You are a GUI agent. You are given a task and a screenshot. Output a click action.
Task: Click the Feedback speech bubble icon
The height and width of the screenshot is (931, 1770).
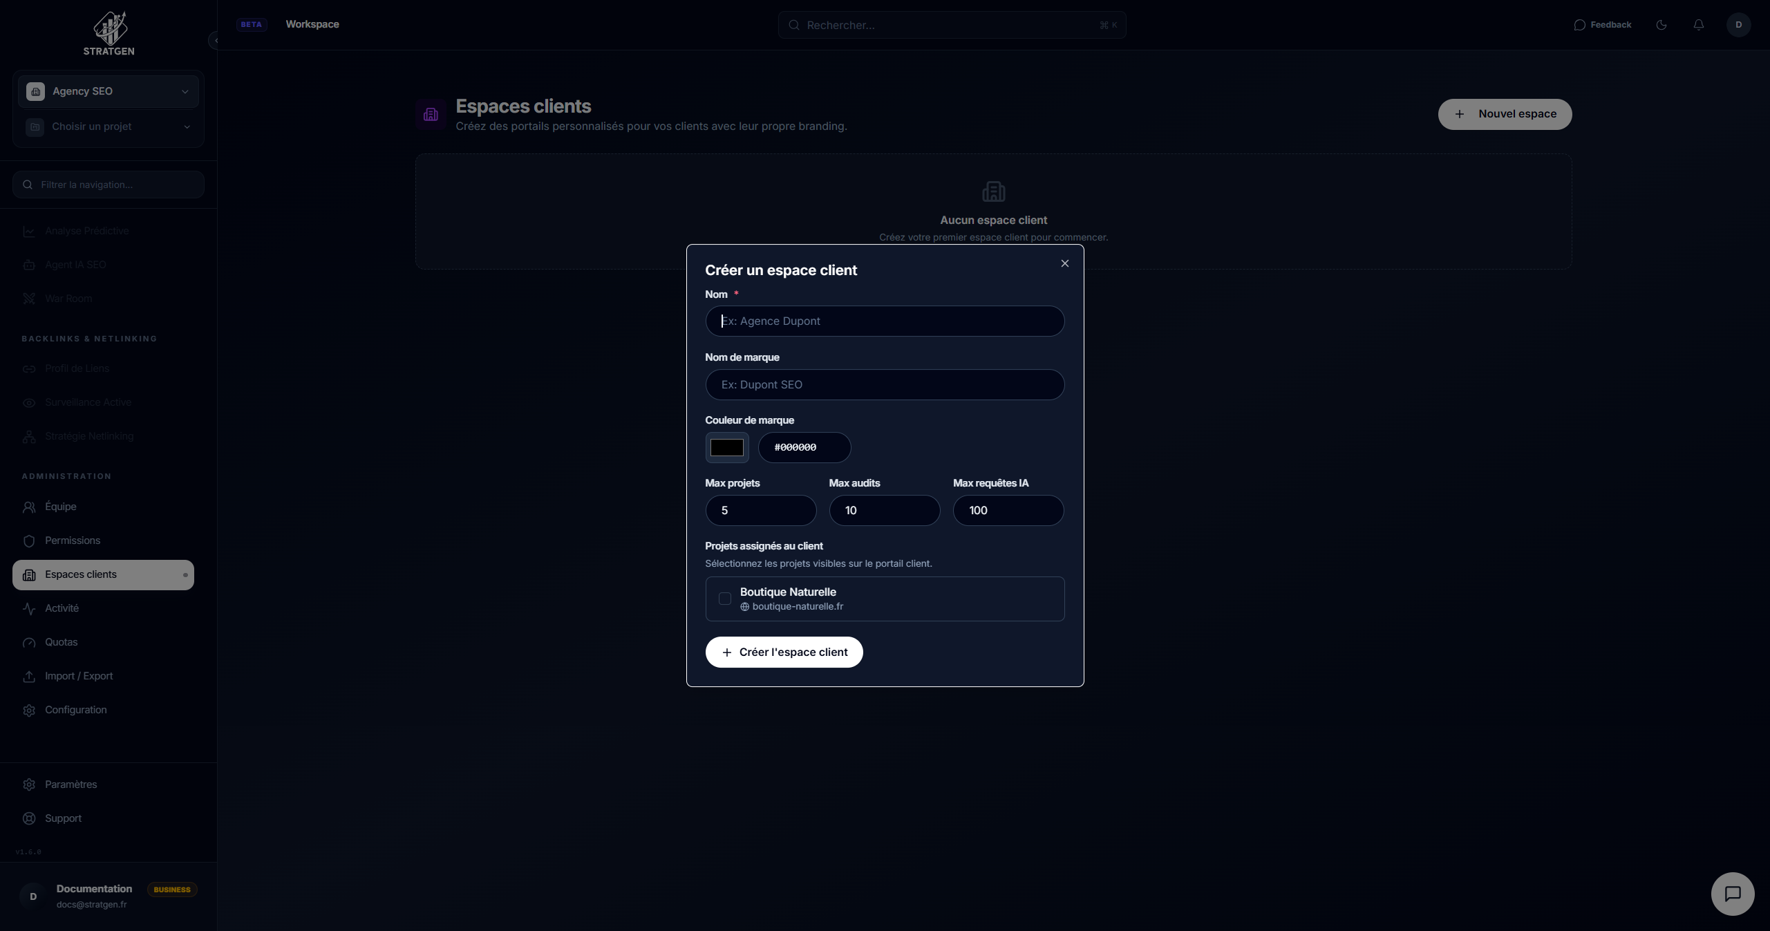pos(1579,25)
